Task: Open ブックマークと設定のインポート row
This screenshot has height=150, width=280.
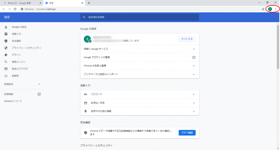Action: tap(140, 74)
